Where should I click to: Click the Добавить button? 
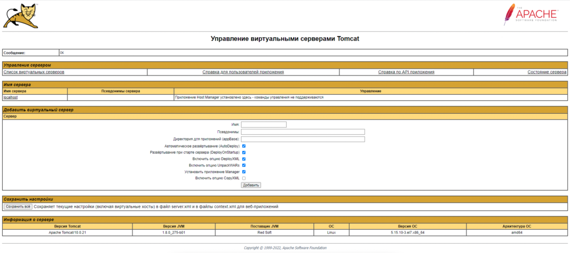click(x=251, y=185)
